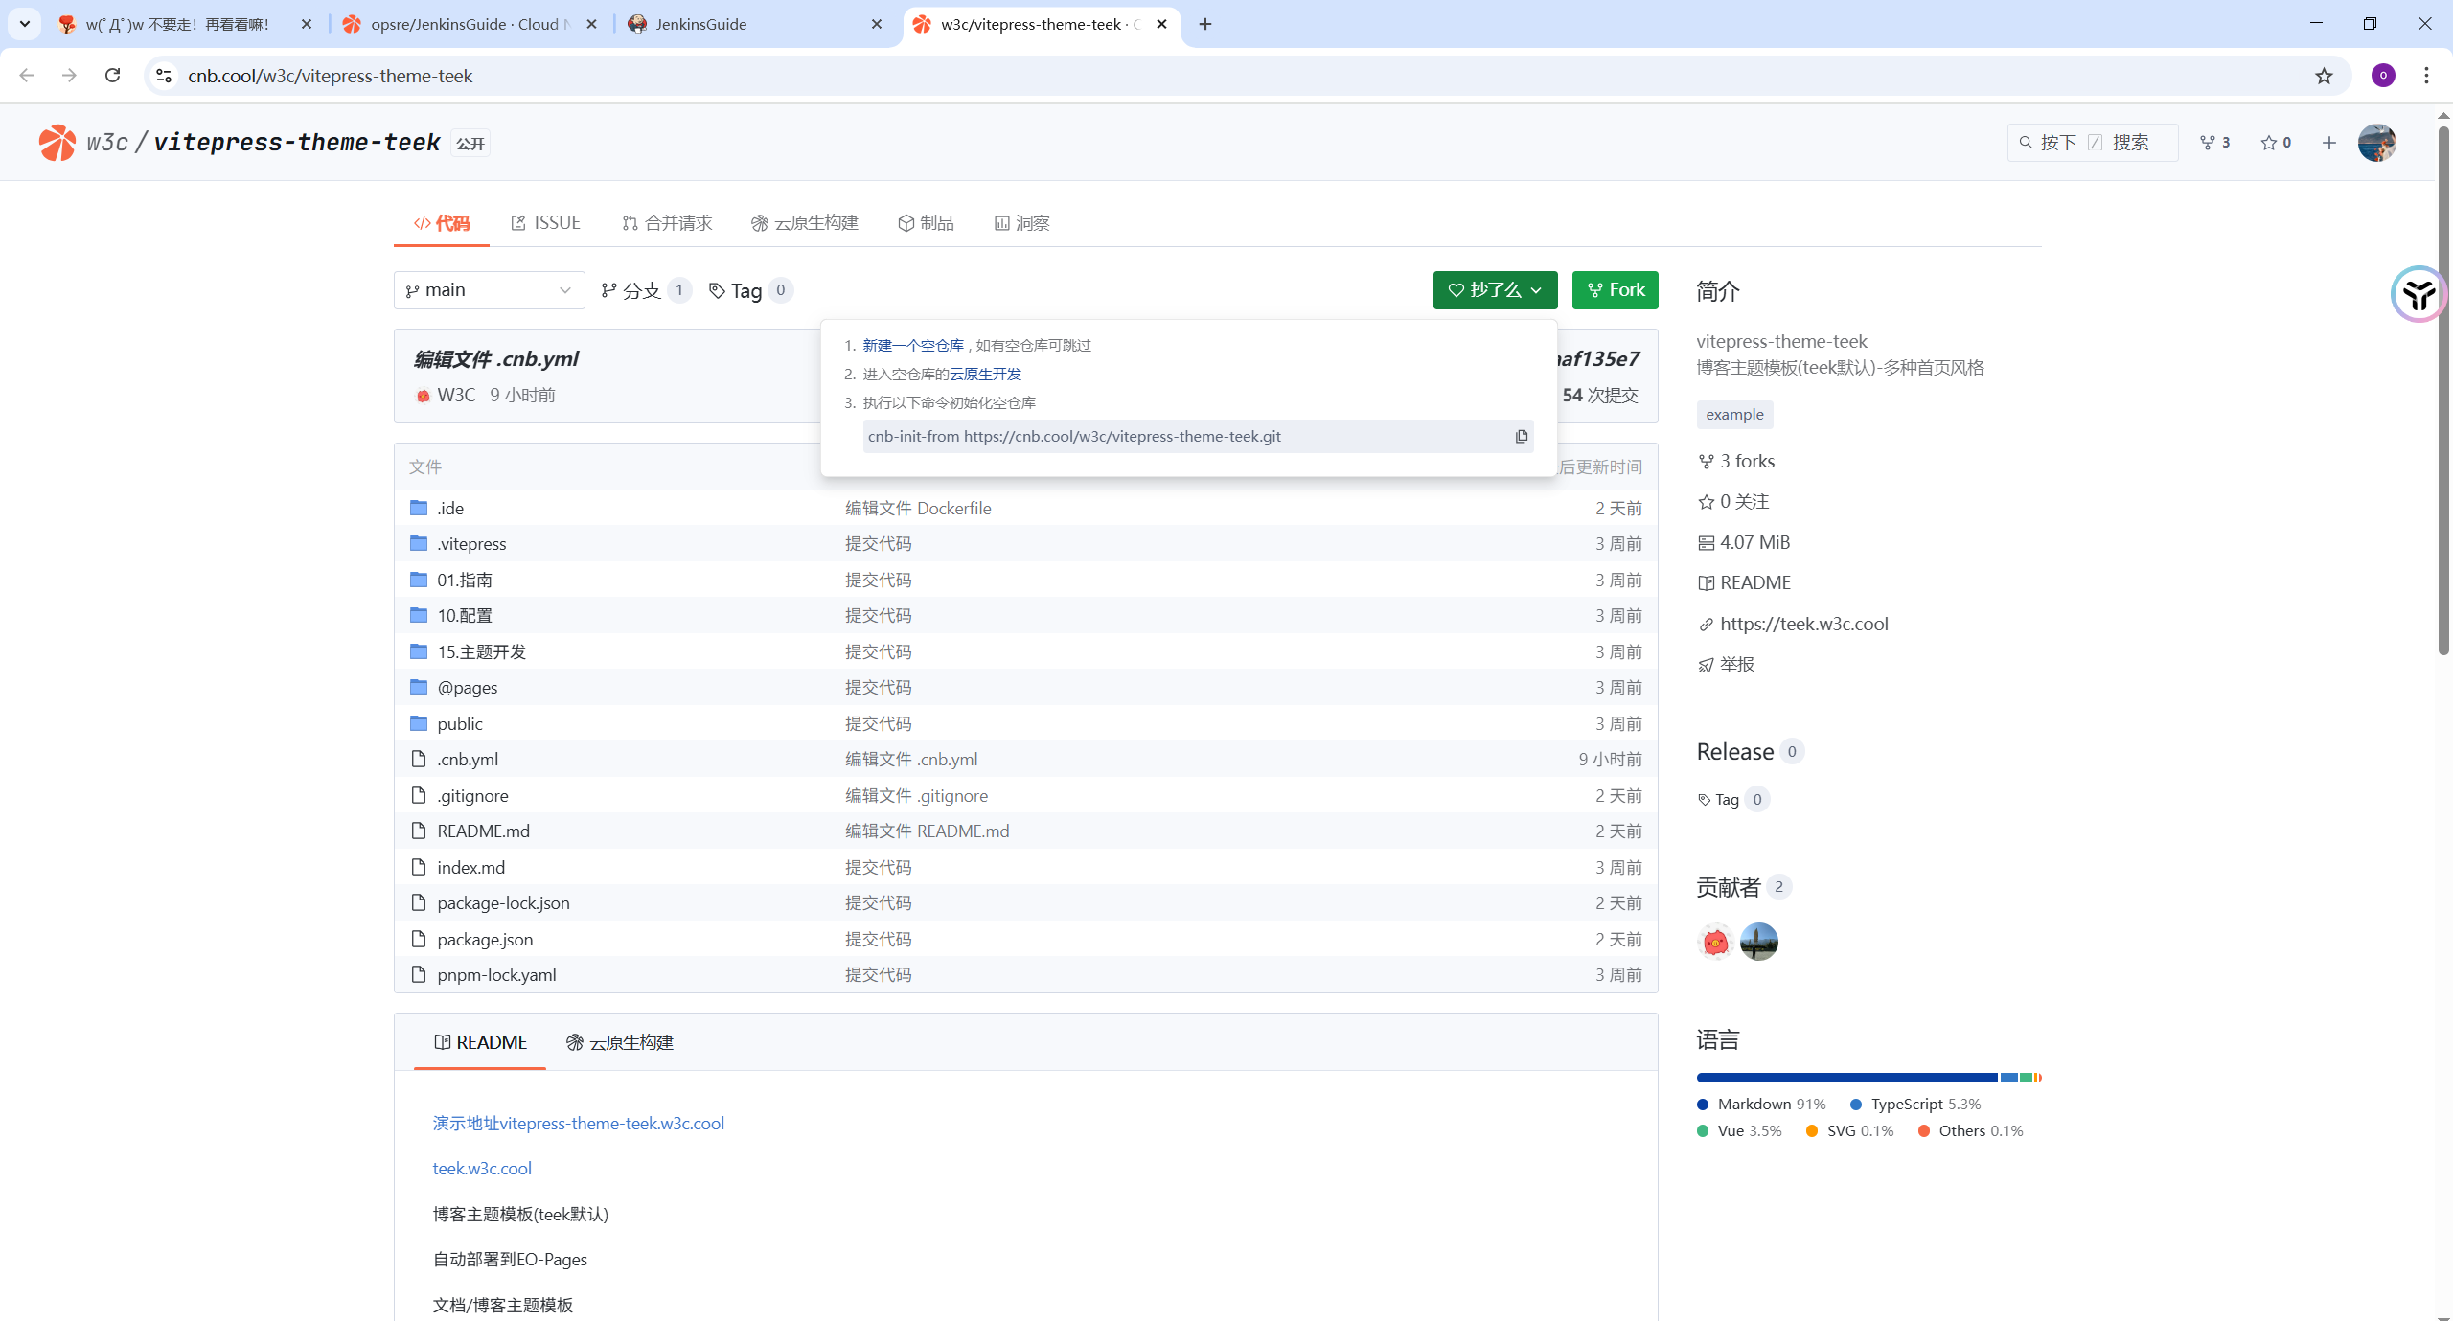This screenshot has width=2453, height=1321.
Task: Expand the 抄了么 dropdown button
Action: [1495, 290]
